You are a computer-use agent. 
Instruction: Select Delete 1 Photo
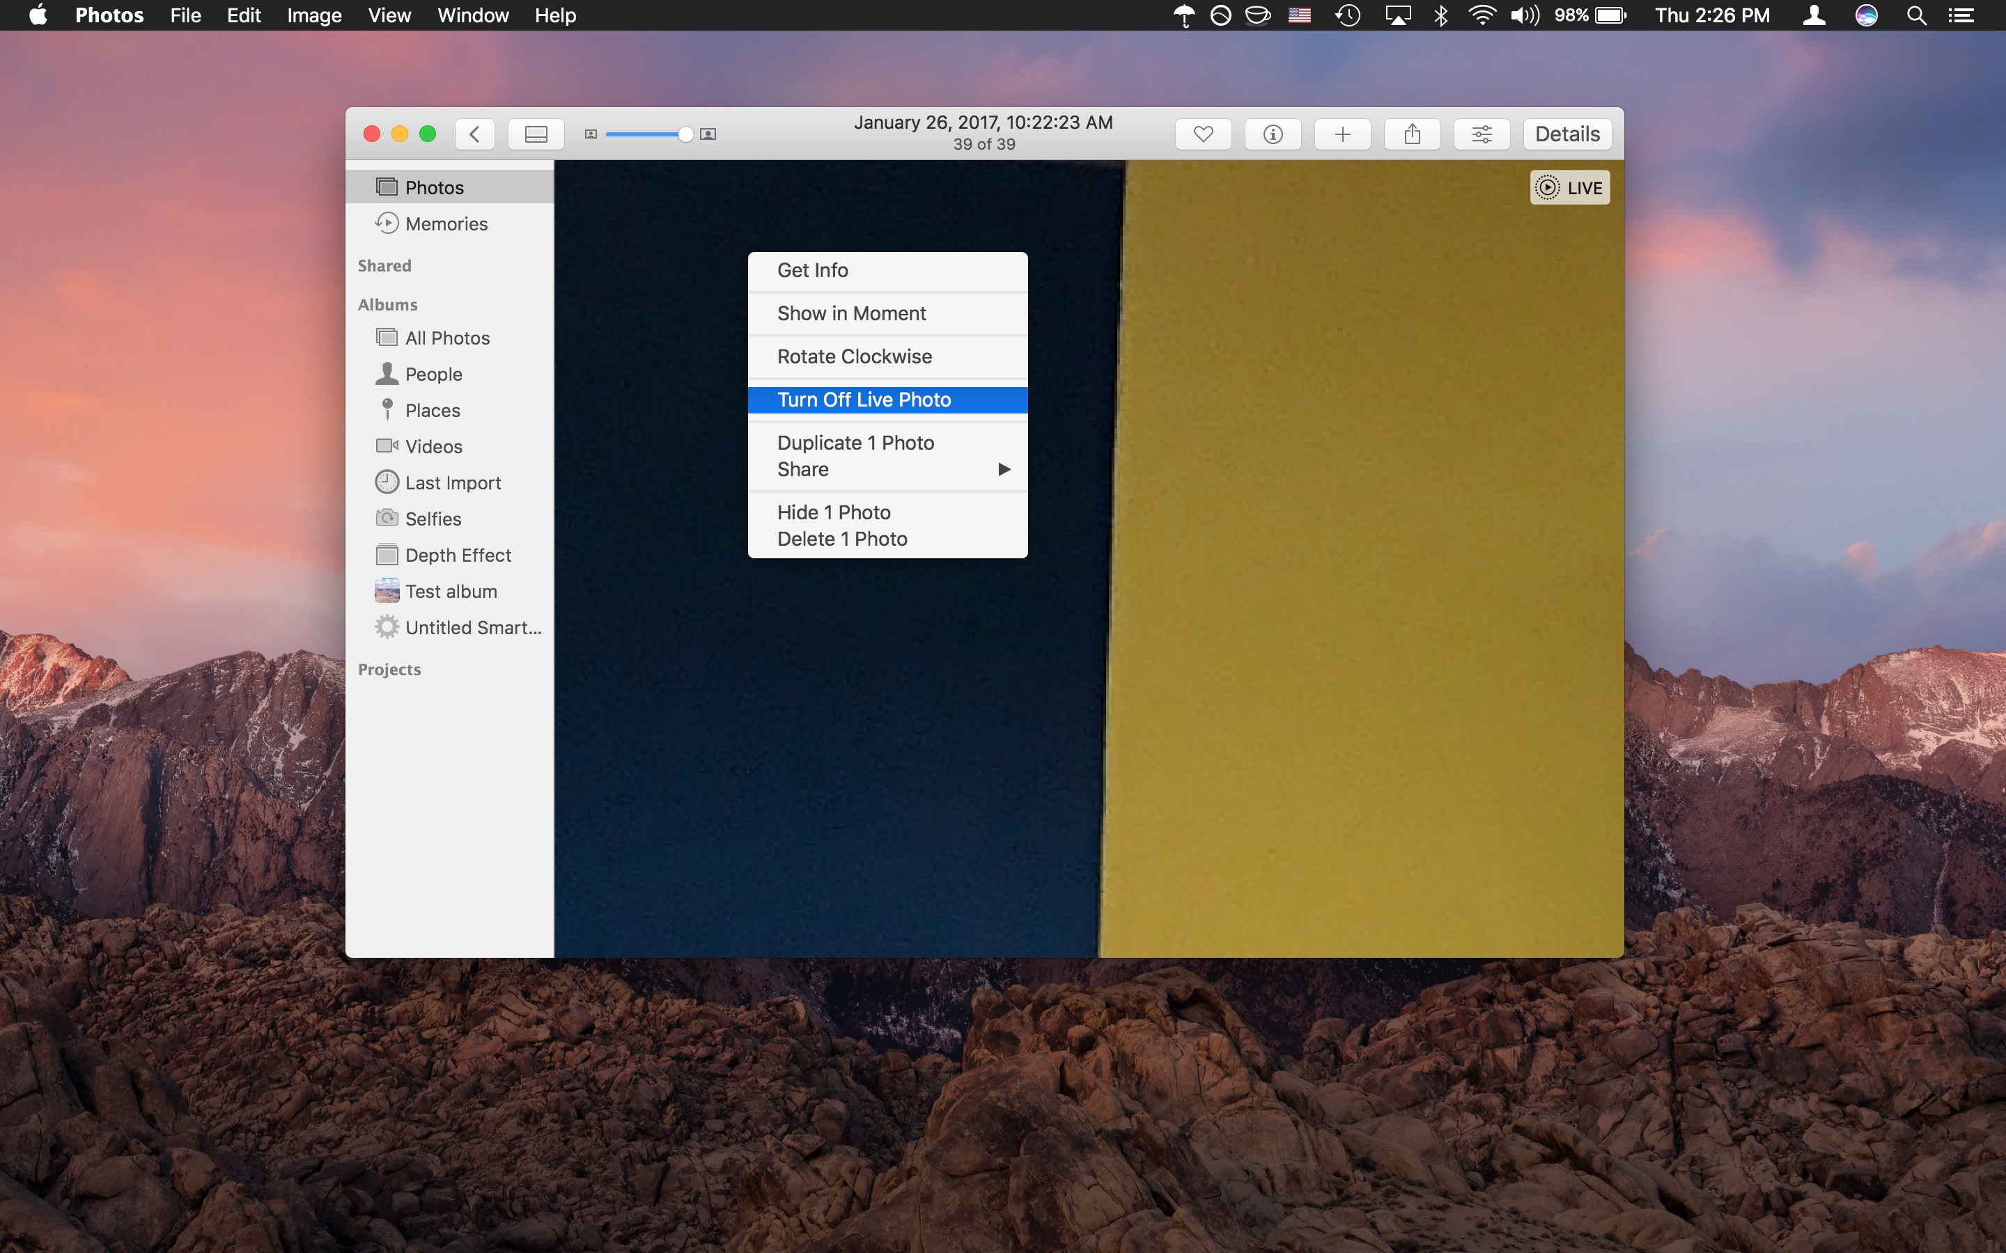[842, 539]
